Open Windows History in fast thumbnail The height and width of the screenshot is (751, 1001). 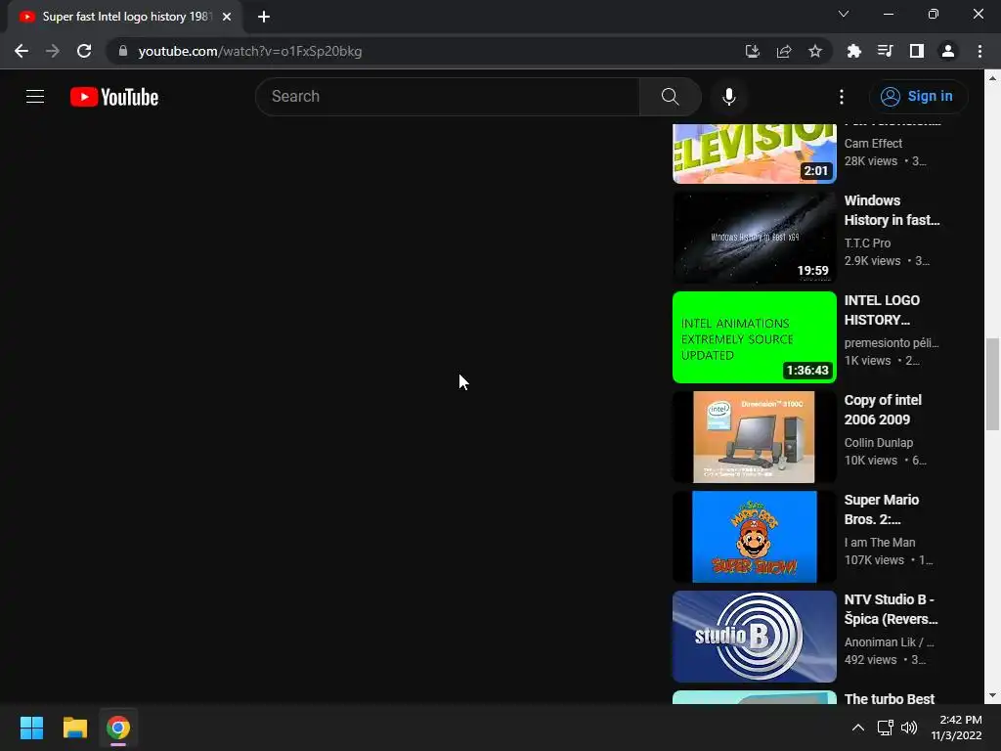click(x=755, y=238)
